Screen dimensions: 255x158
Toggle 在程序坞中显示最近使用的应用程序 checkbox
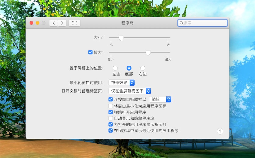pos(111,130)
